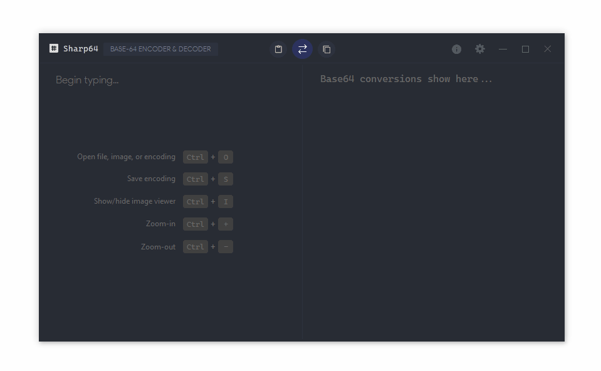601x371 pixels.
Task: Click the Sharp64 title text
Action: coord(80,49)
